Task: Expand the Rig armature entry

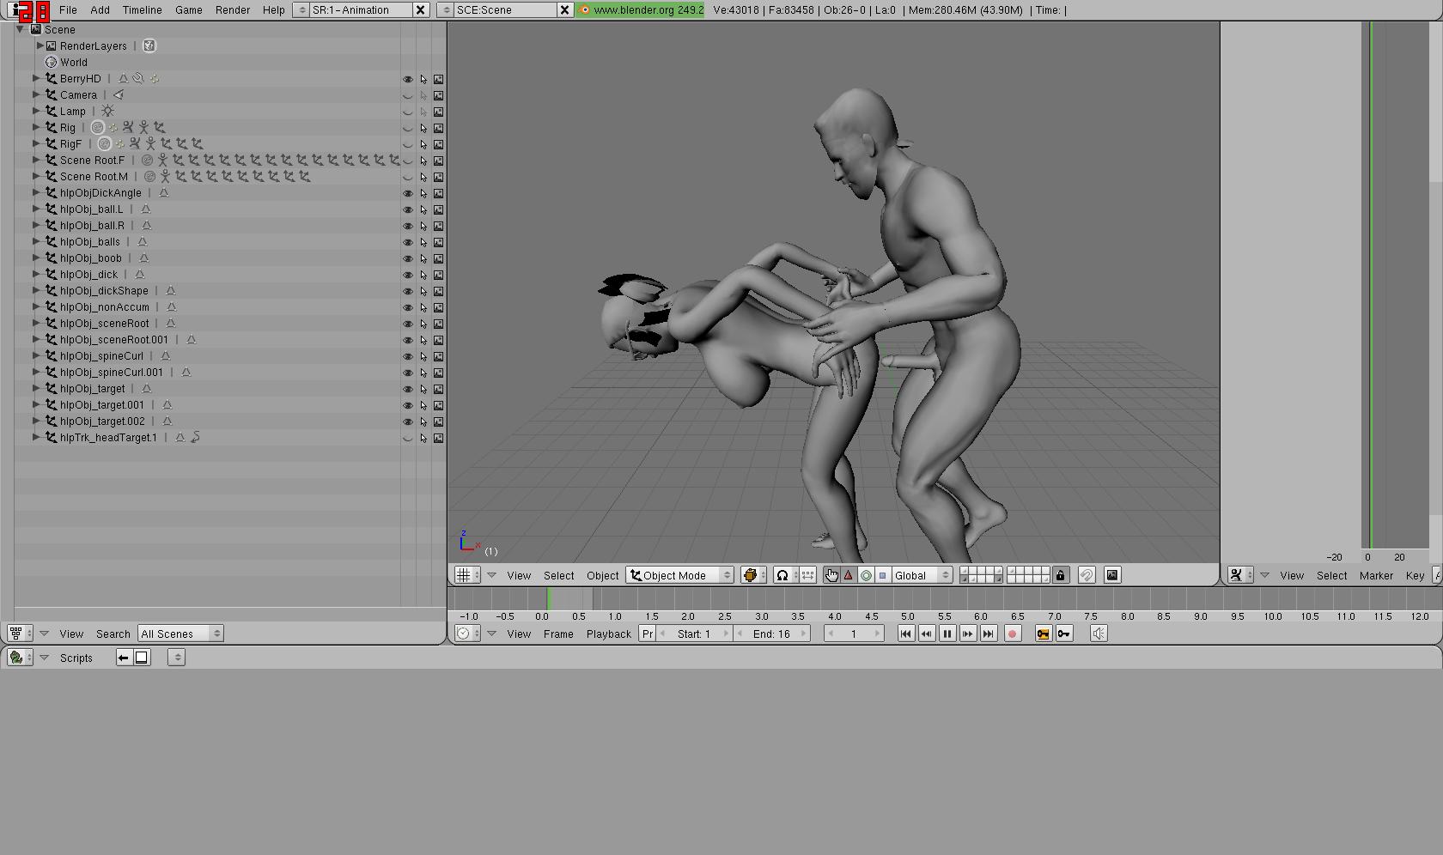Action: tap(36, 127)
